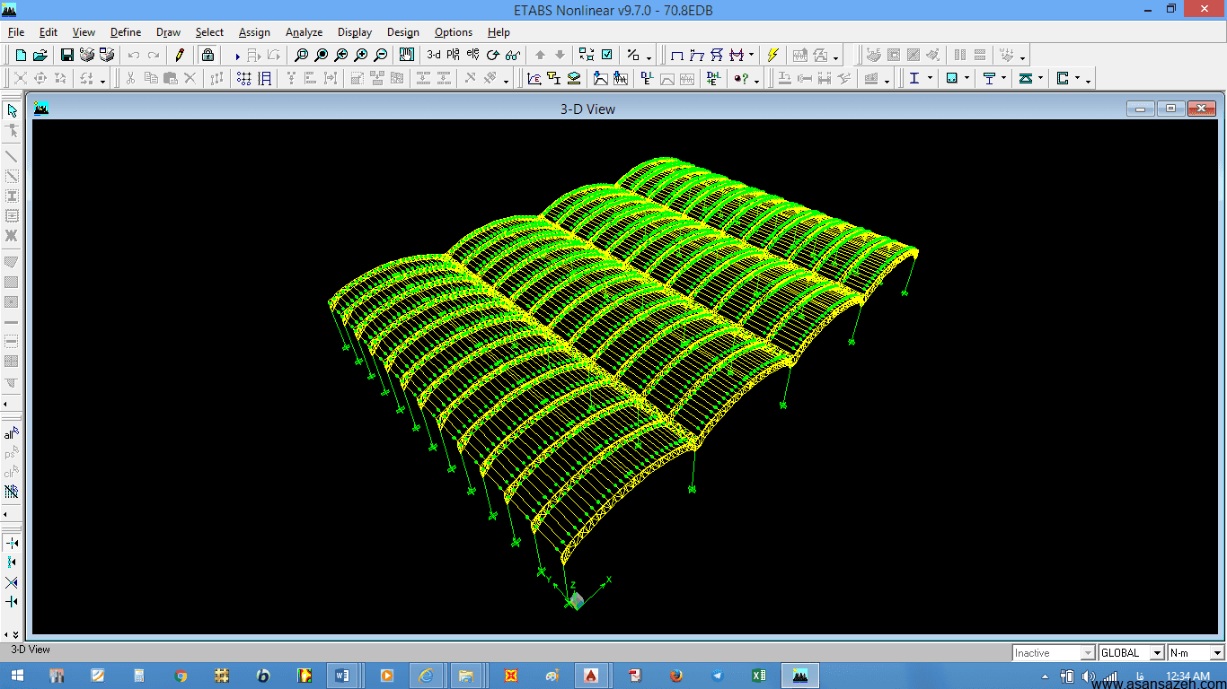Select the rubber band zoom tool
Screen dimensions: 1227x689
tap(302, 55)
